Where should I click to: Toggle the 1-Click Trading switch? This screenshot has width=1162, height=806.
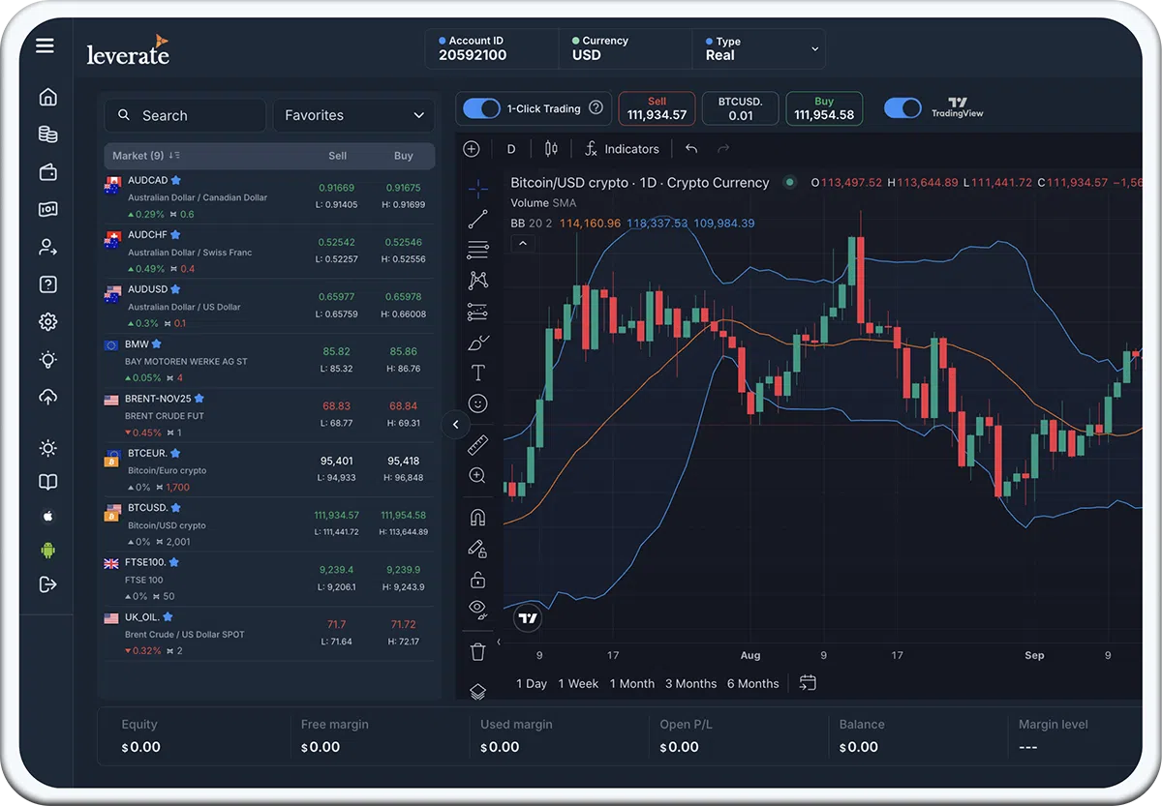click(x=481, y=108)
